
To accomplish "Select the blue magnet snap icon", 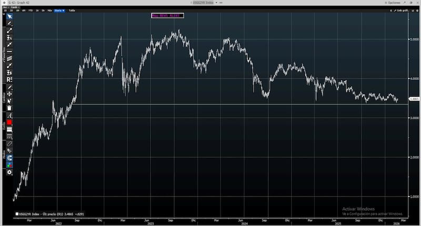I will click(x=9, y=158).
